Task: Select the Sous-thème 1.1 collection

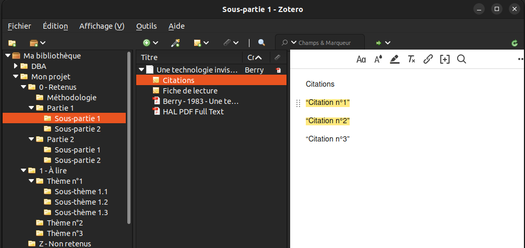Action: (81, 192)
